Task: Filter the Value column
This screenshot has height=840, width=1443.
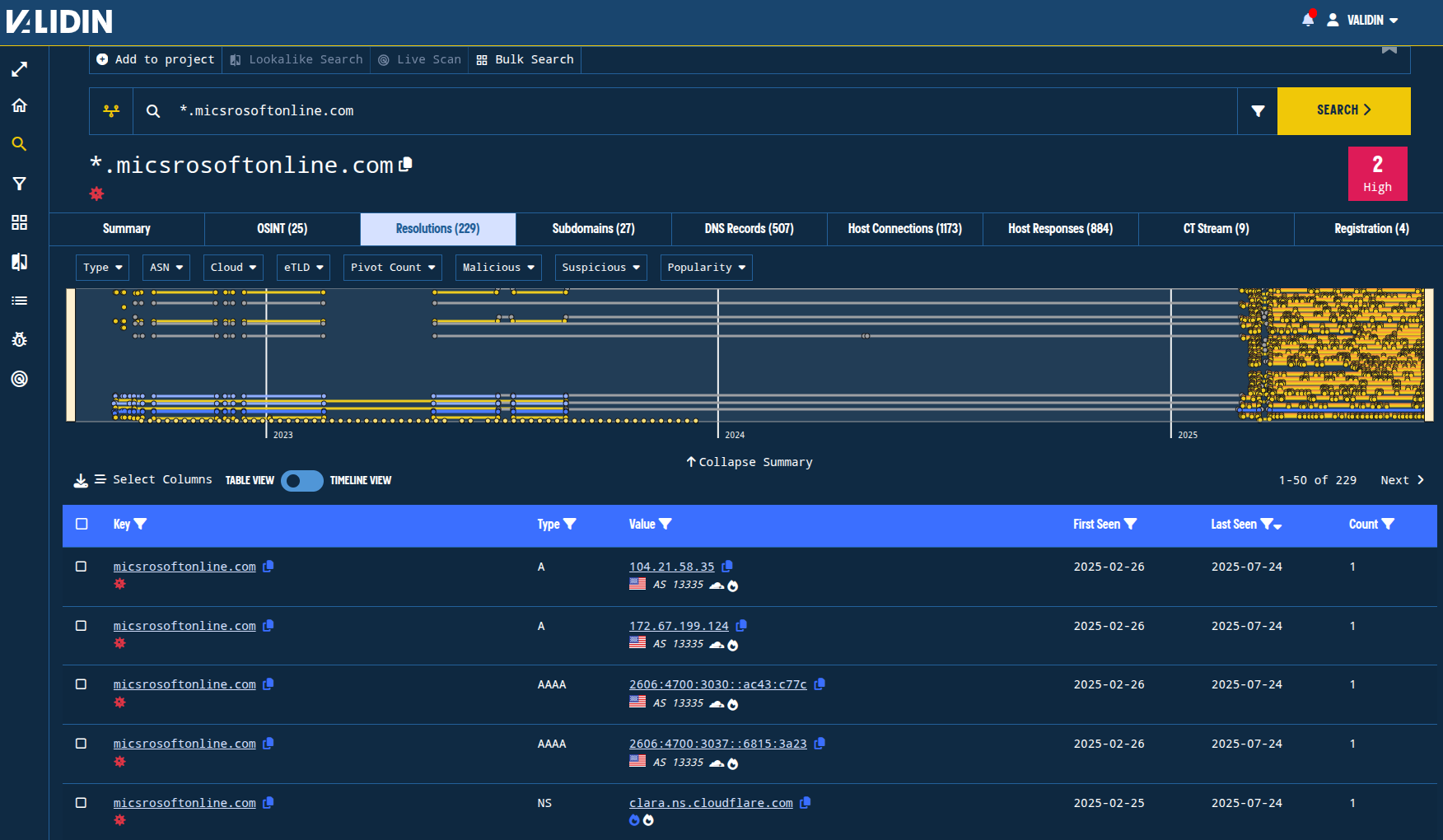Action: point(665,524)
